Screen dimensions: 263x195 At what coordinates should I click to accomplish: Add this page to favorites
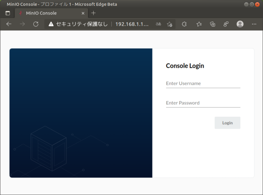[170, 24]
